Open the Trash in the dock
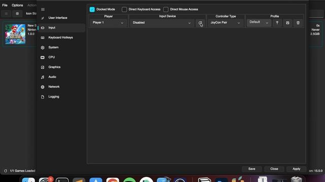This screenshot has width=325, height=182. coord(297,179)
